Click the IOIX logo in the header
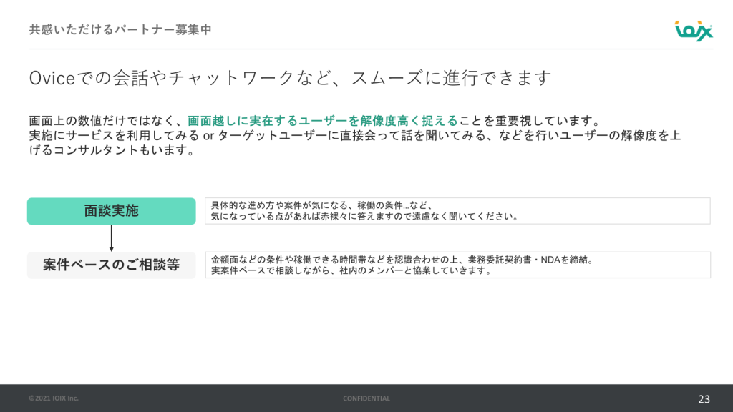Viewport: 733px width, 412px height. [x=693, y=31]
